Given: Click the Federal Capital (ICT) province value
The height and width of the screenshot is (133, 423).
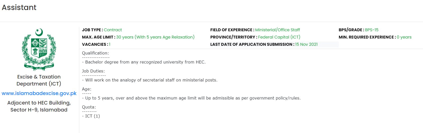Looking at the screenshot, I should coord(279,37).
